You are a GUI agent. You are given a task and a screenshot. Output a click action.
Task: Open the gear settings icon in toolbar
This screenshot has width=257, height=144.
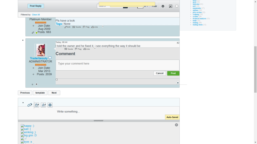163,6
